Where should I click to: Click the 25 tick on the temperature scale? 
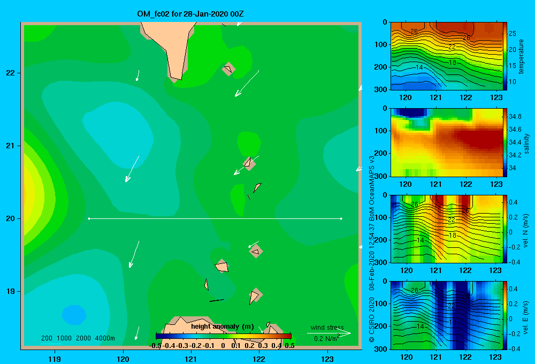[x=512, y=34]
